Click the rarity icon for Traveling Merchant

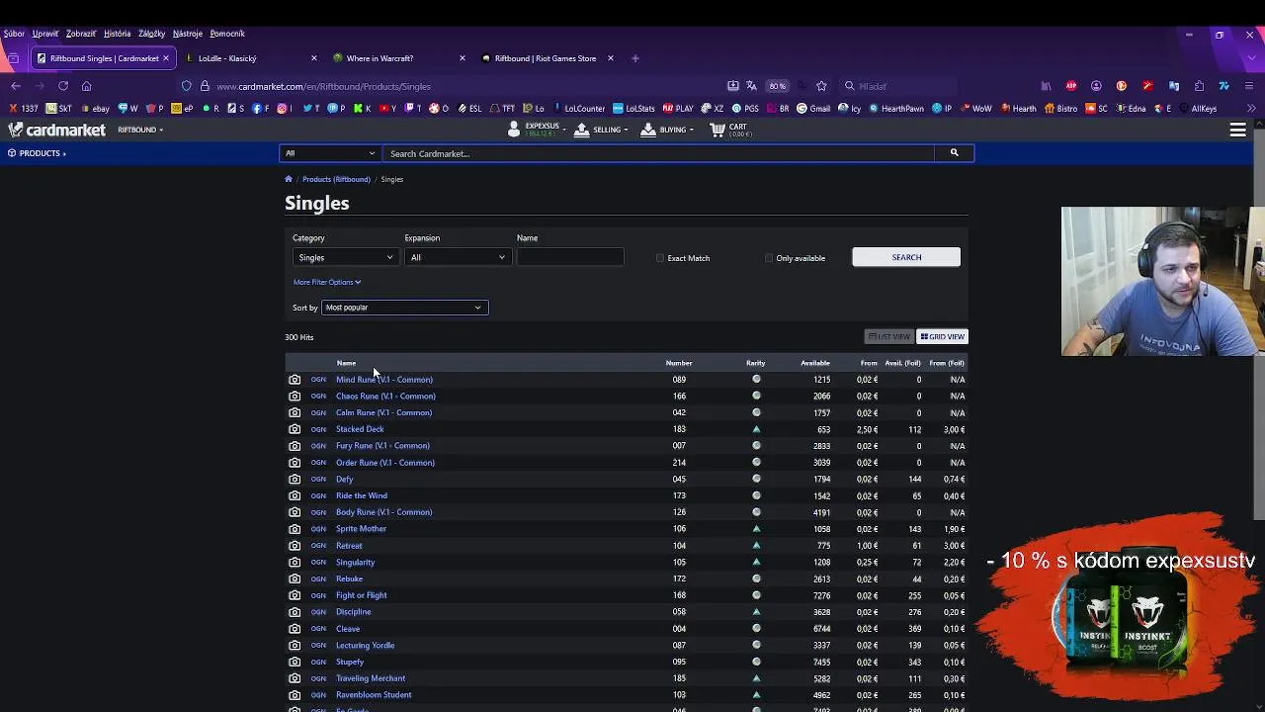click(x=756, y=678)
